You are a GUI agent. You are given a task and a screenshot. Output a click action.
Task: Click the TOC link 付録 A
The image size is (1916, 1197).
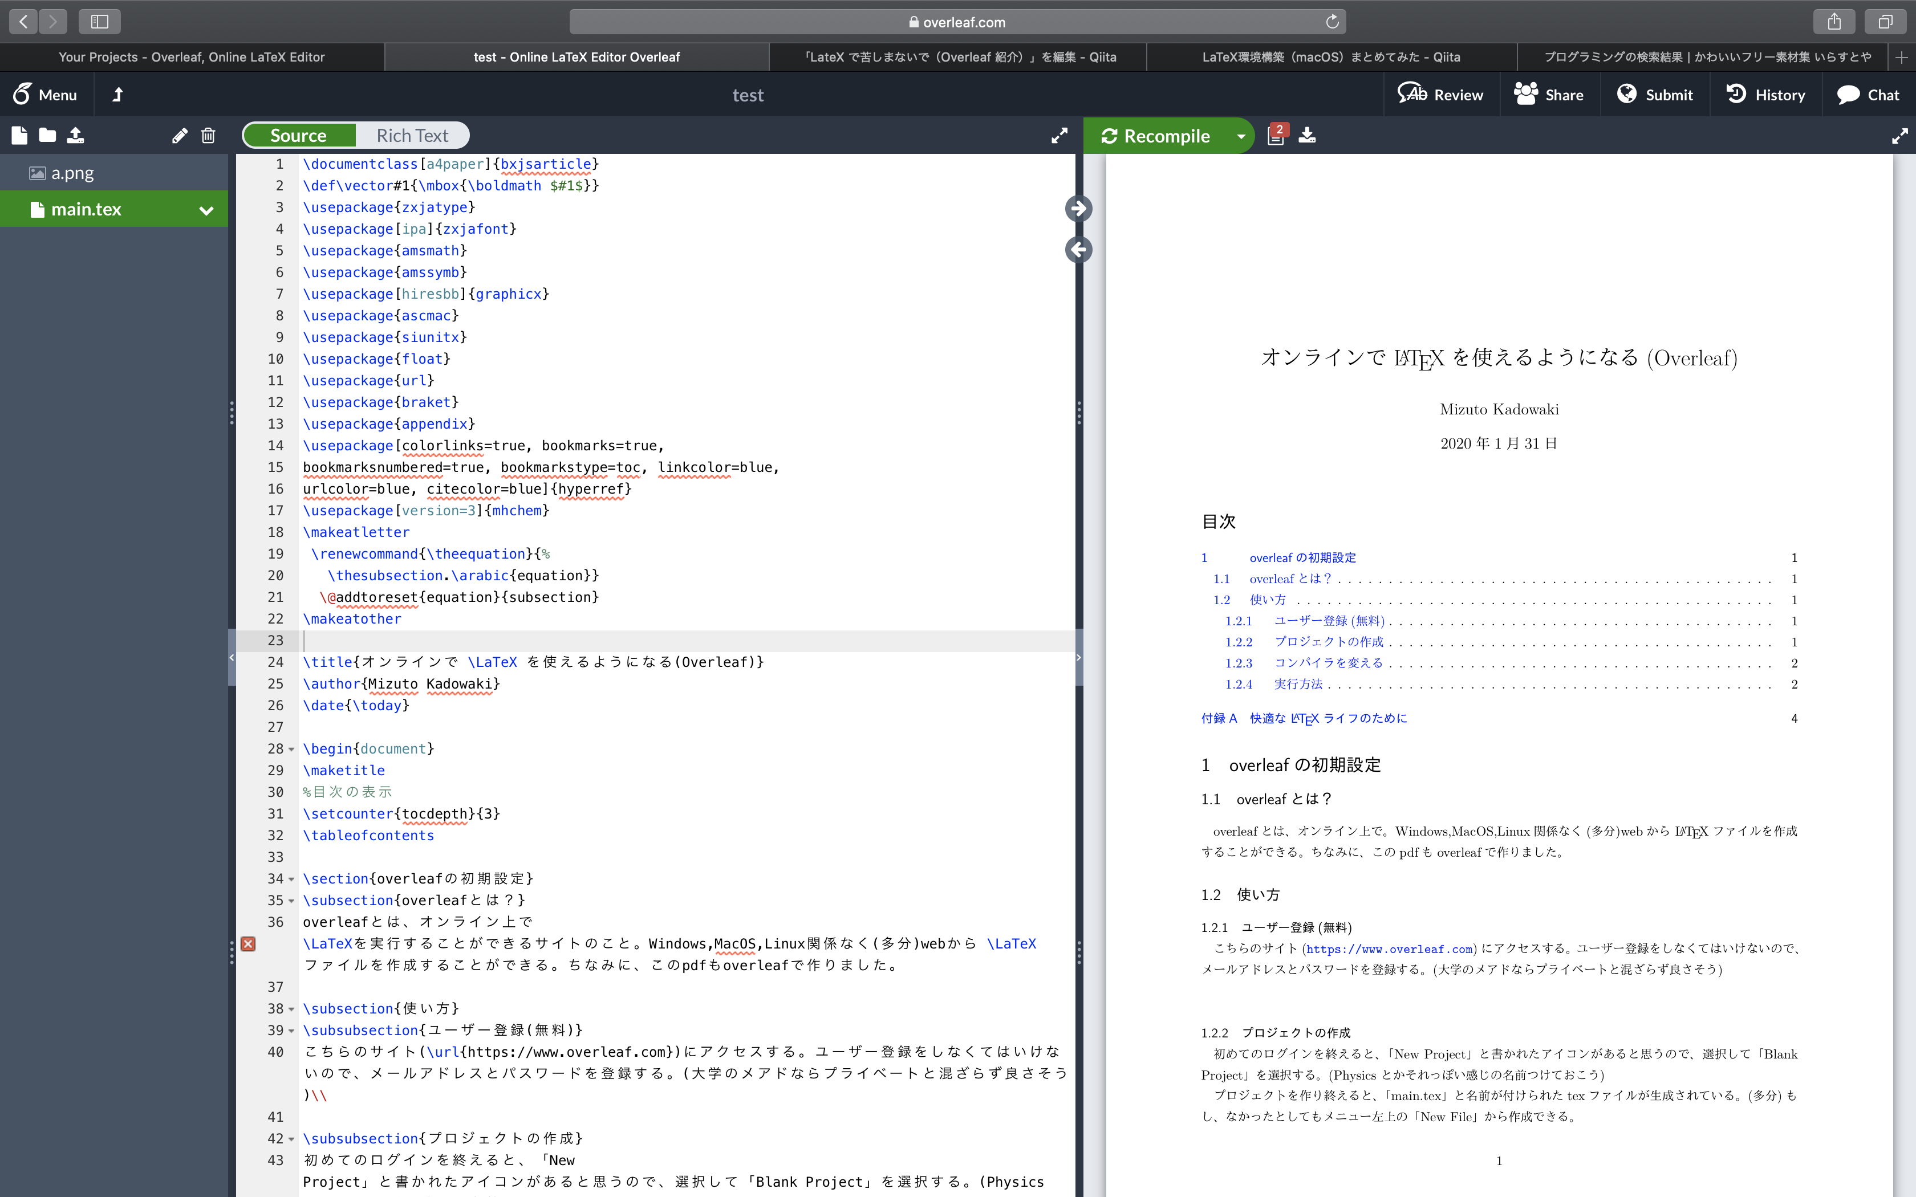tap(1304, 719)
